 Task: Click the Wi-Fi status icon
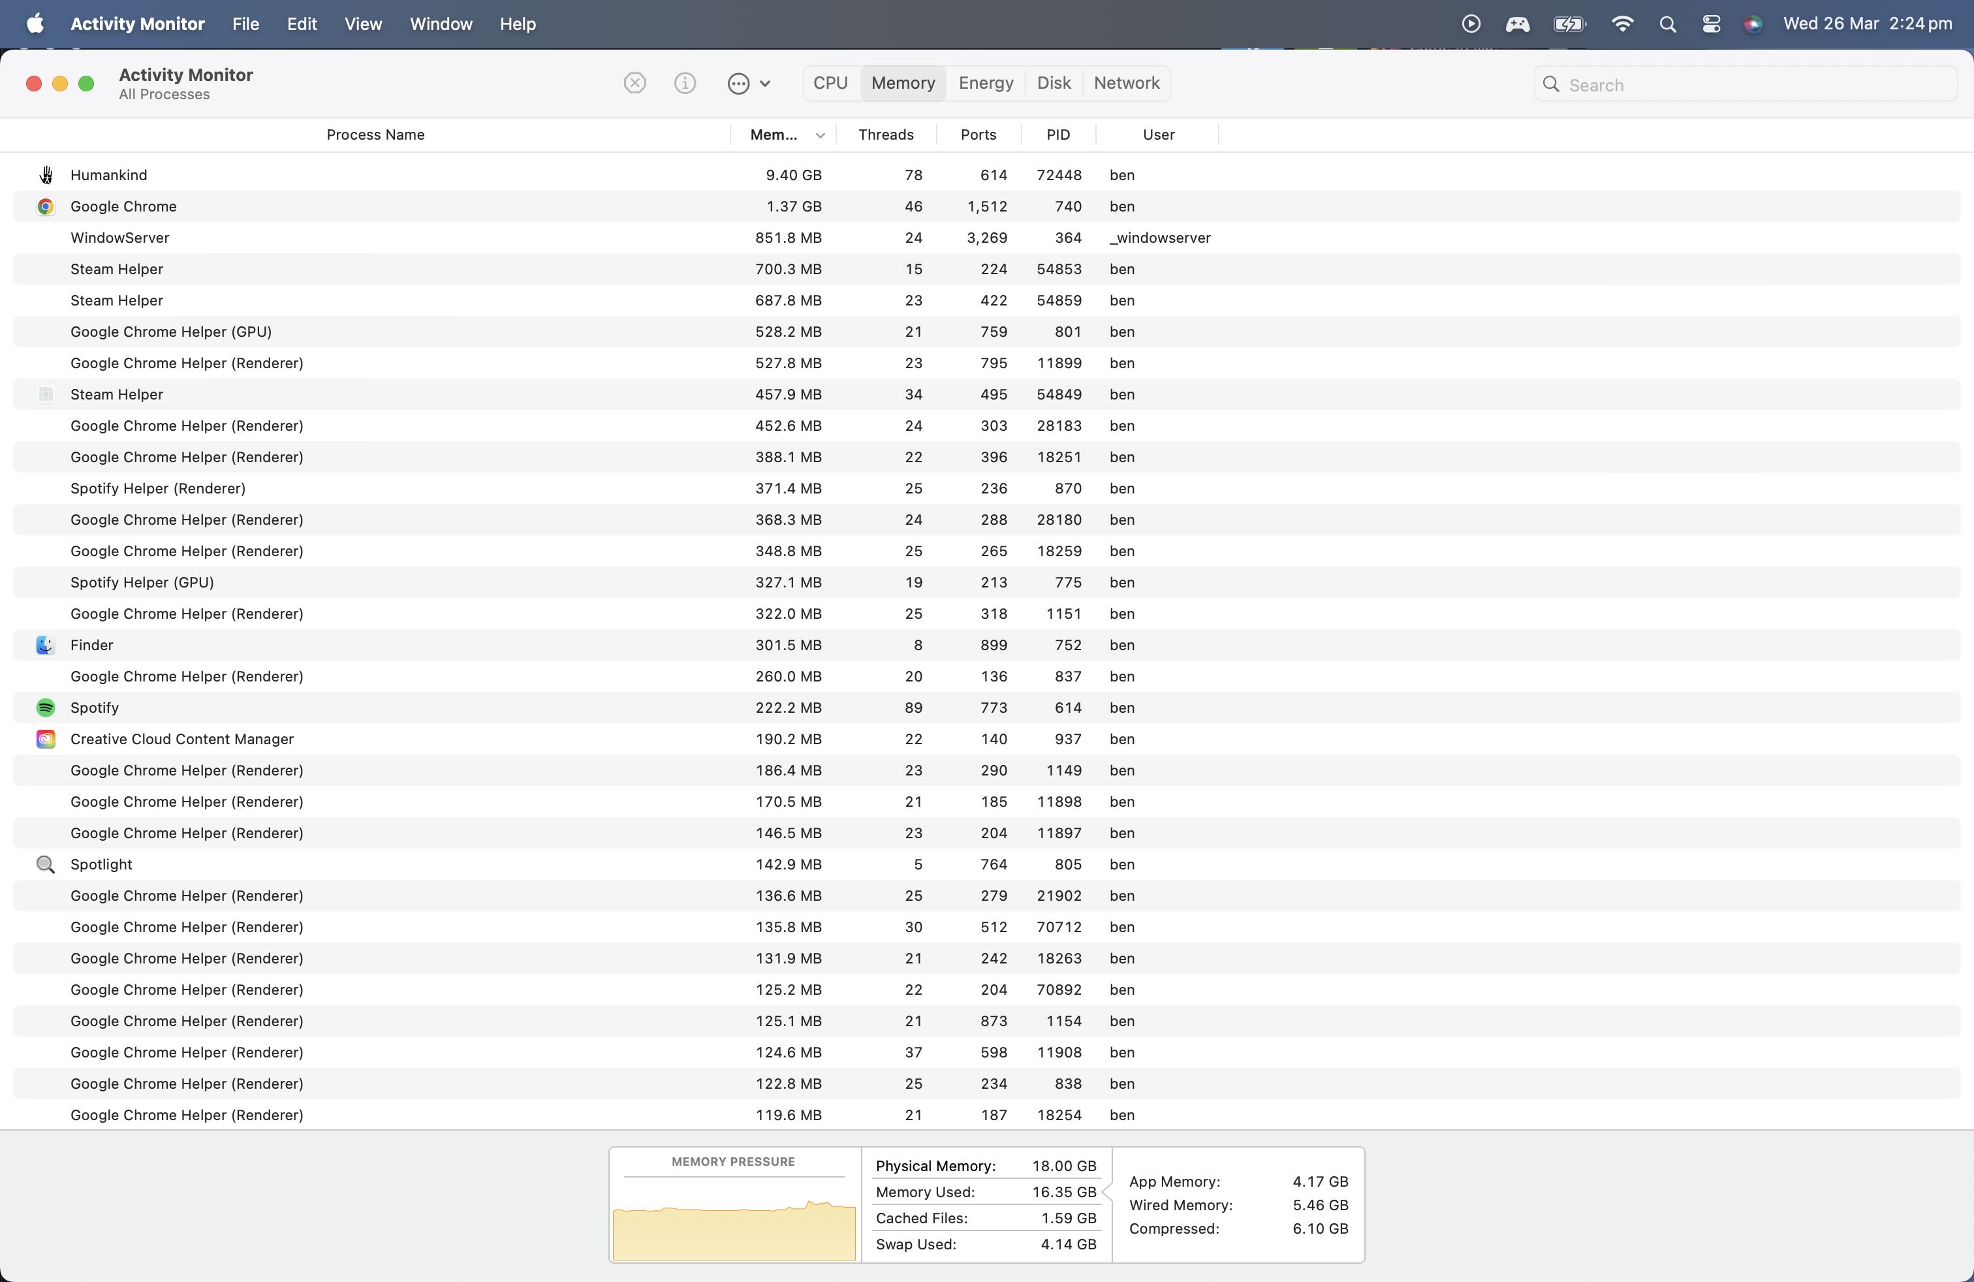tap(1622, 24)
